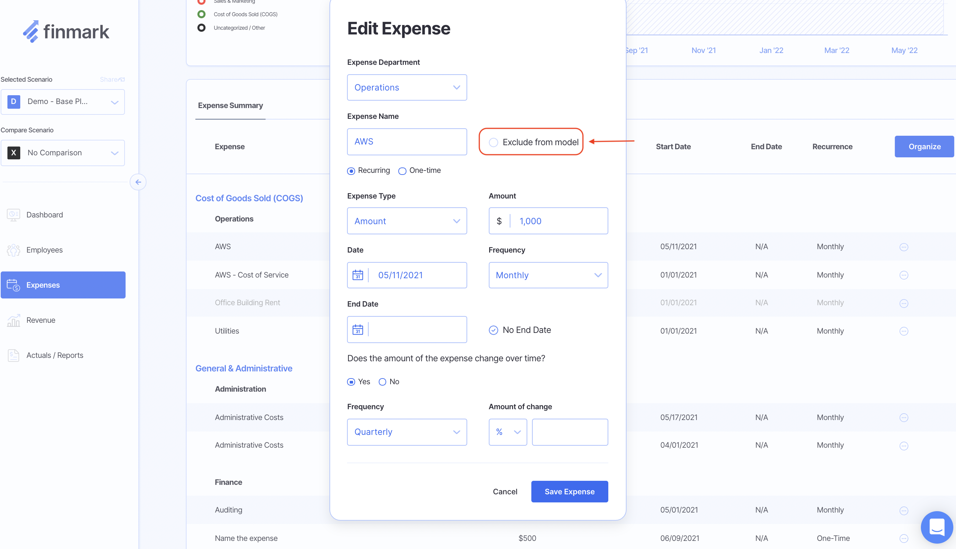Click the finmark logo
Image resolution: width=956 pixels, height=549 pixels.
(66, 31)
